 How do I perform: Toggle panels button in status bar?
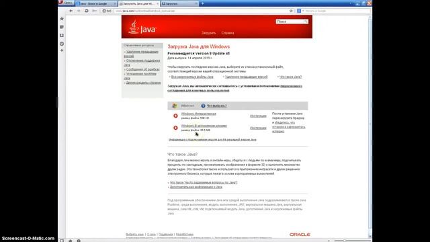(x=62, y=241)
